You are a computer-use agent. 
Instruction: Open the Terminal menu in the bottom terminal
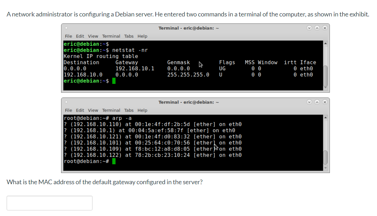(x=111, y=110)
